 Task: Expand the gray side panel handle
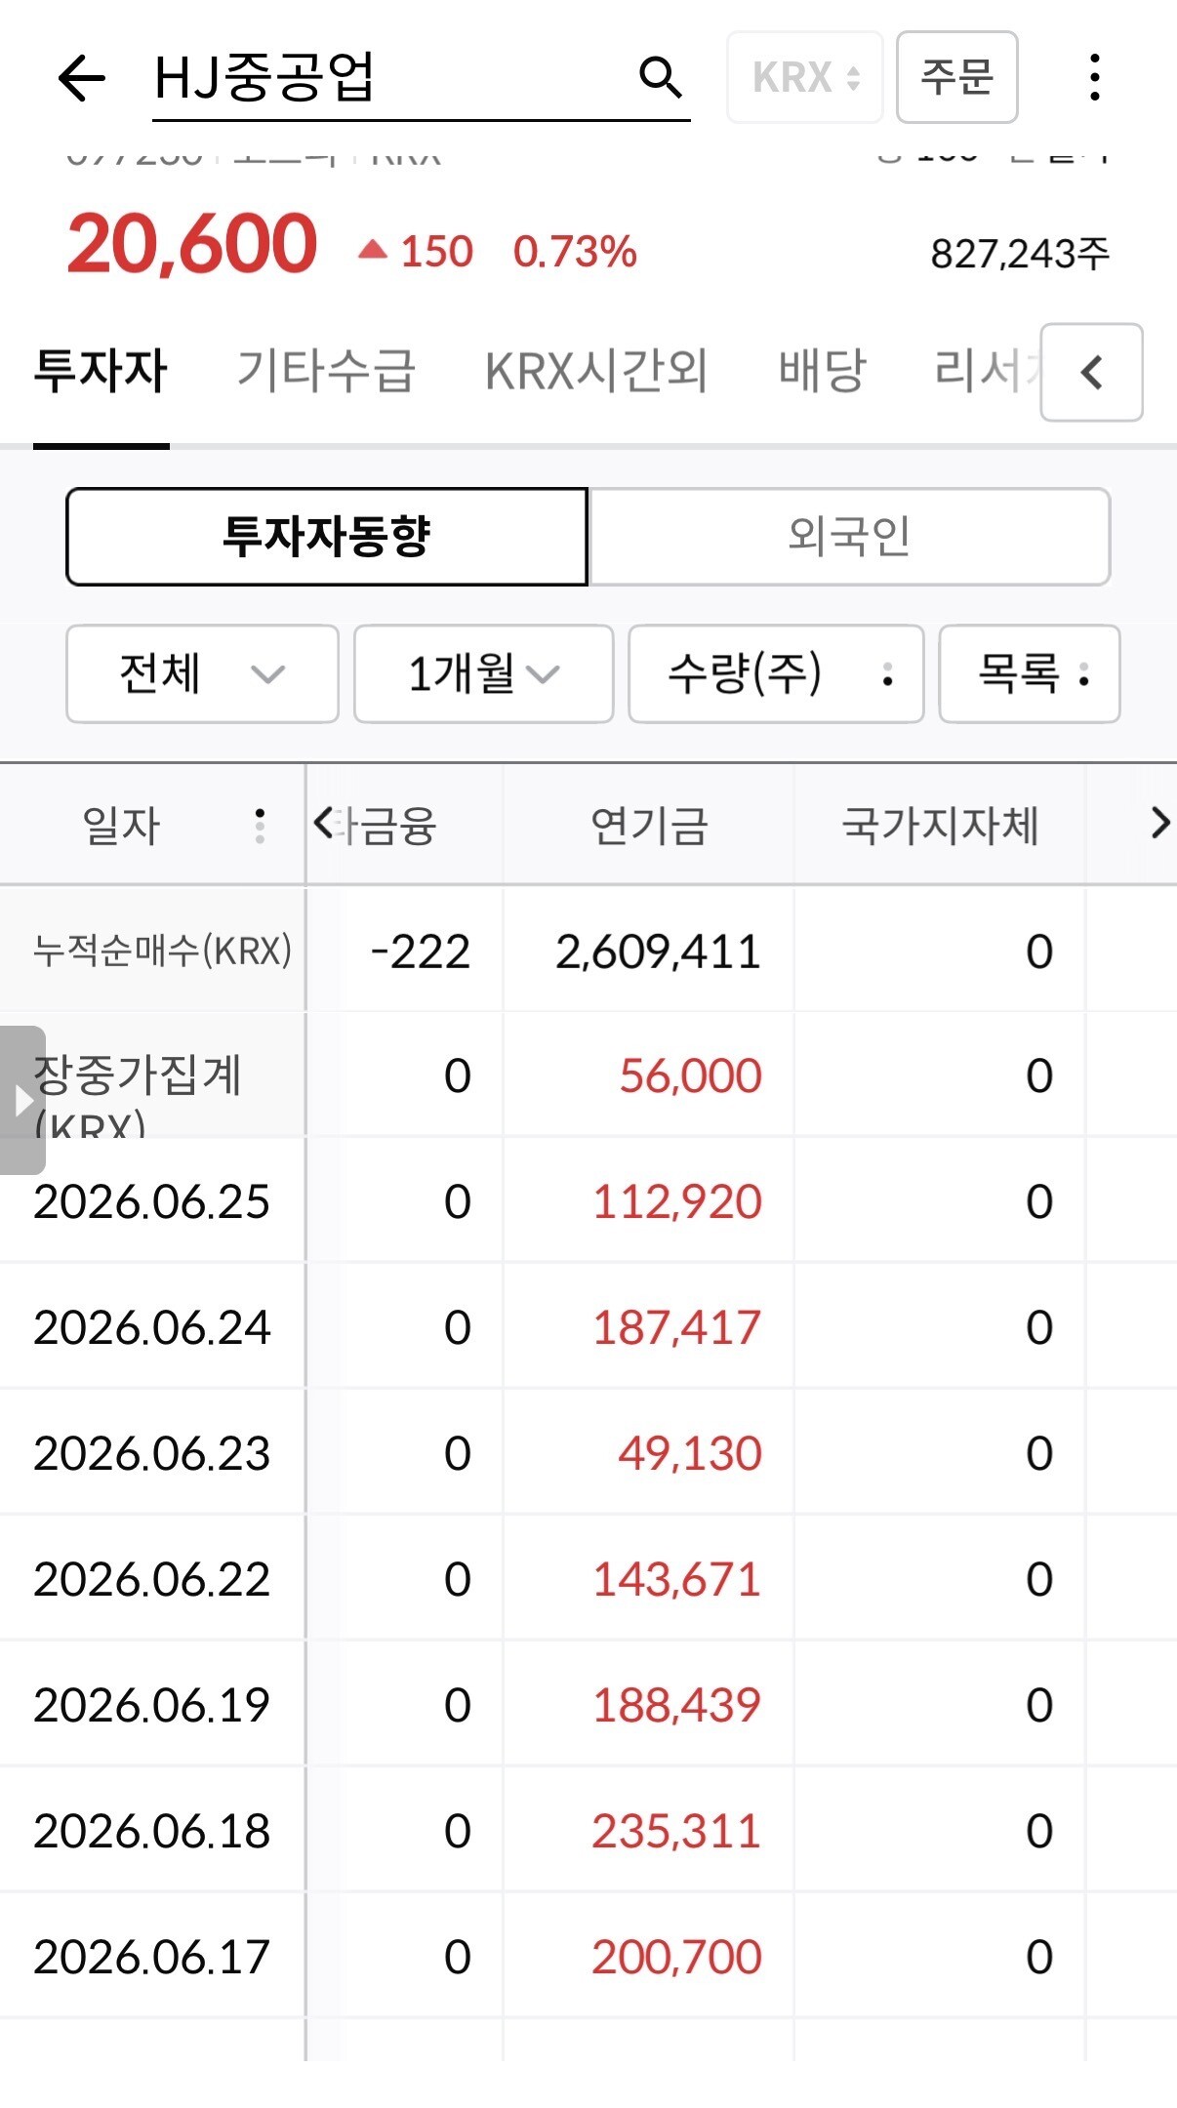pyautogui.click(x=22, y=1100)
